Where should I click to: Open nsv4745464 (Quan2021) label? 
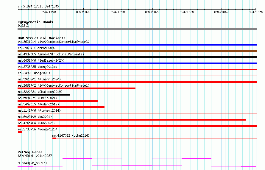37,123
